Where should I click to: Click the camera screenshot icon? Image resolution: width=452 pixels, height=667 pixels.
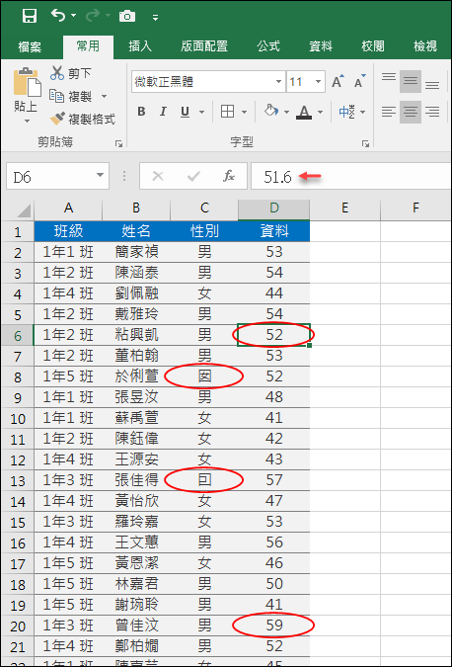tap(127, 16)
